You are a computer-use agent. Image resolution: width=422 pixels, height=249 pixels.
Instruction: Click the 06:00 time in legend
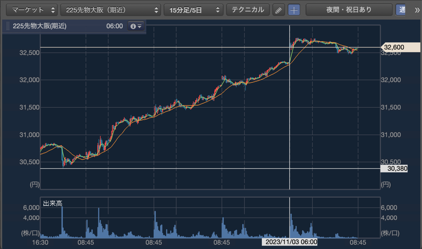pyautogui.click(x=115, y=26)
